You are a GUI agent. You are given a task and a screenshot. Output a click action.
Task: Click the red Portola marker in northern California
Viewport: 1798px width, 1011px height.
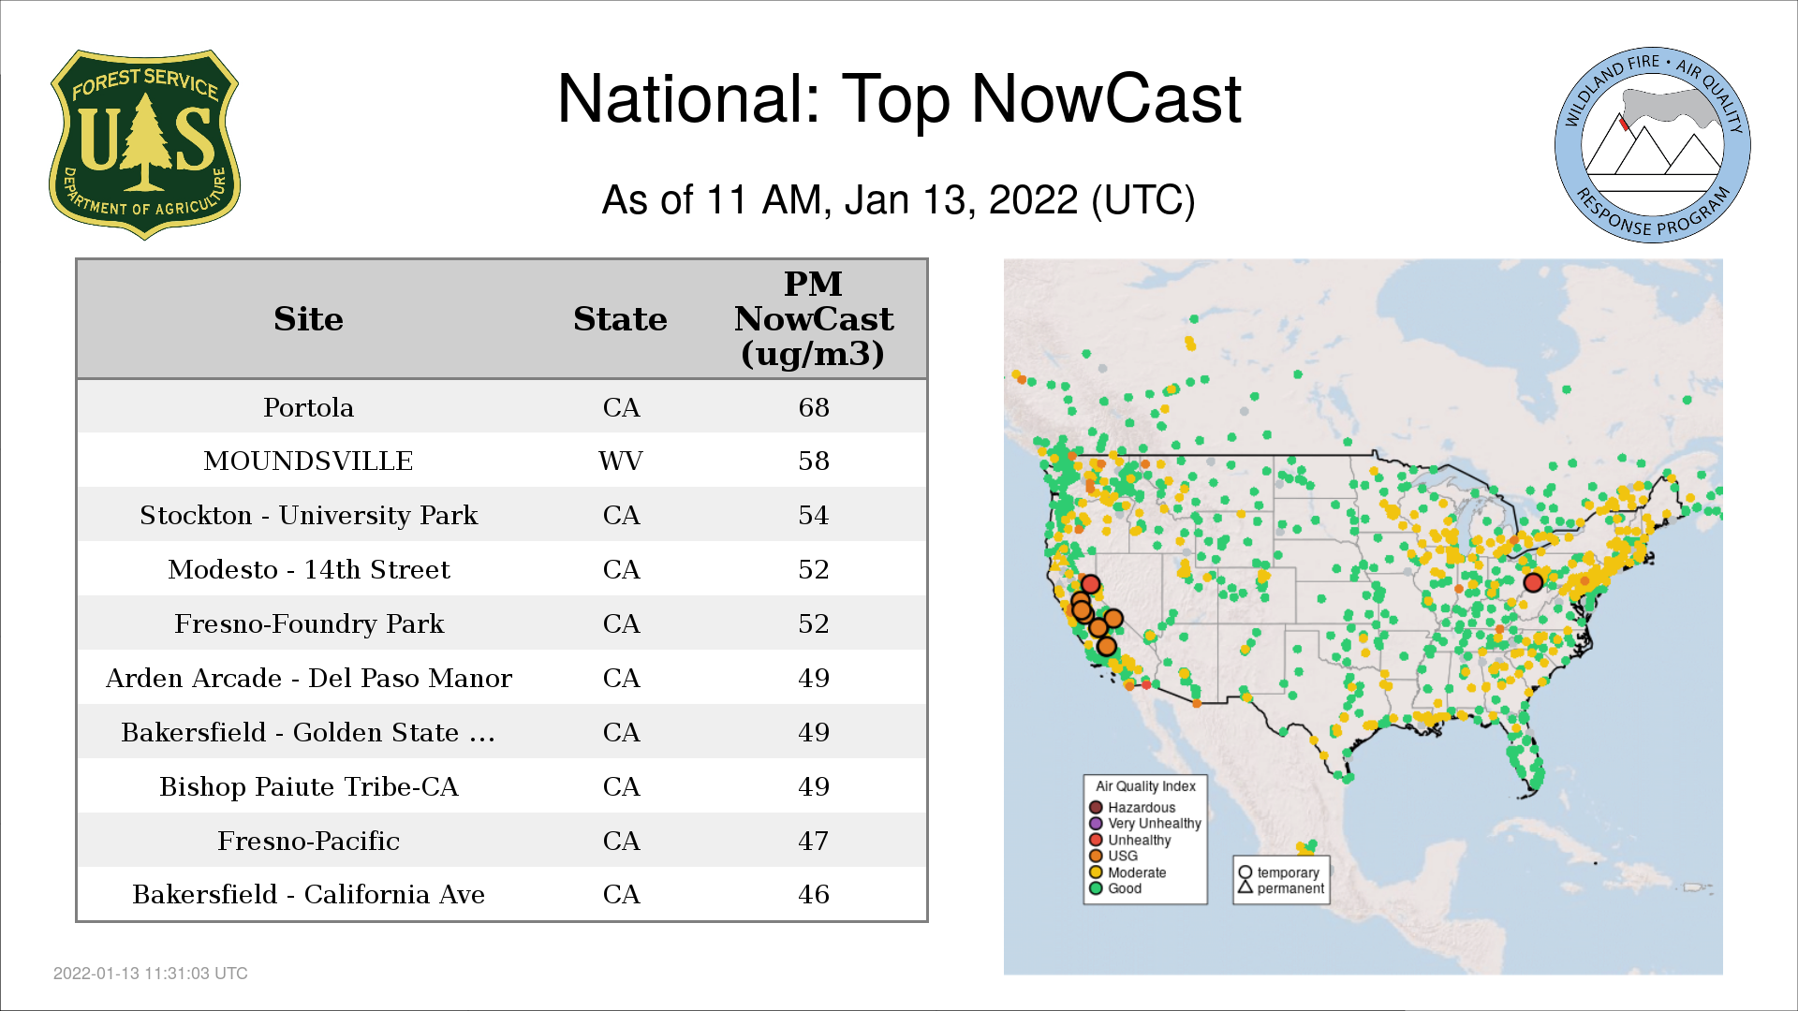point(1090,585)
